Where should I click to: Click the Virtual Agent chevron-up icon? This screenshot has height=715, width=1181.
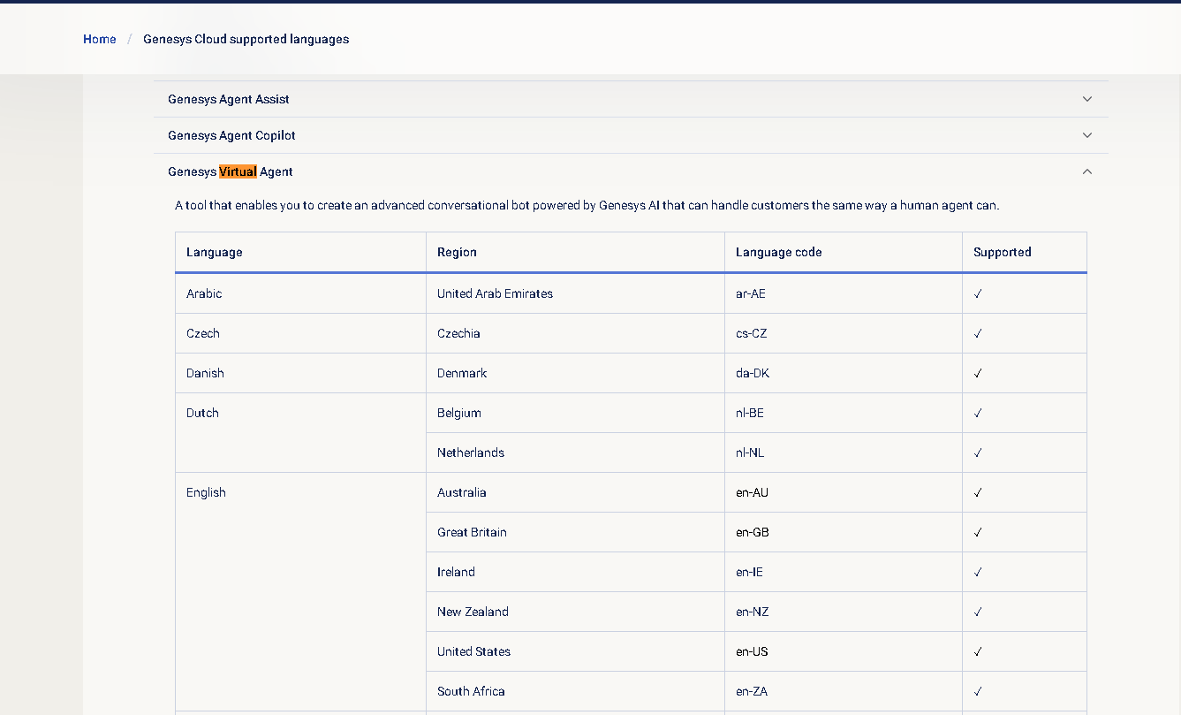[x=1087, y=171]
